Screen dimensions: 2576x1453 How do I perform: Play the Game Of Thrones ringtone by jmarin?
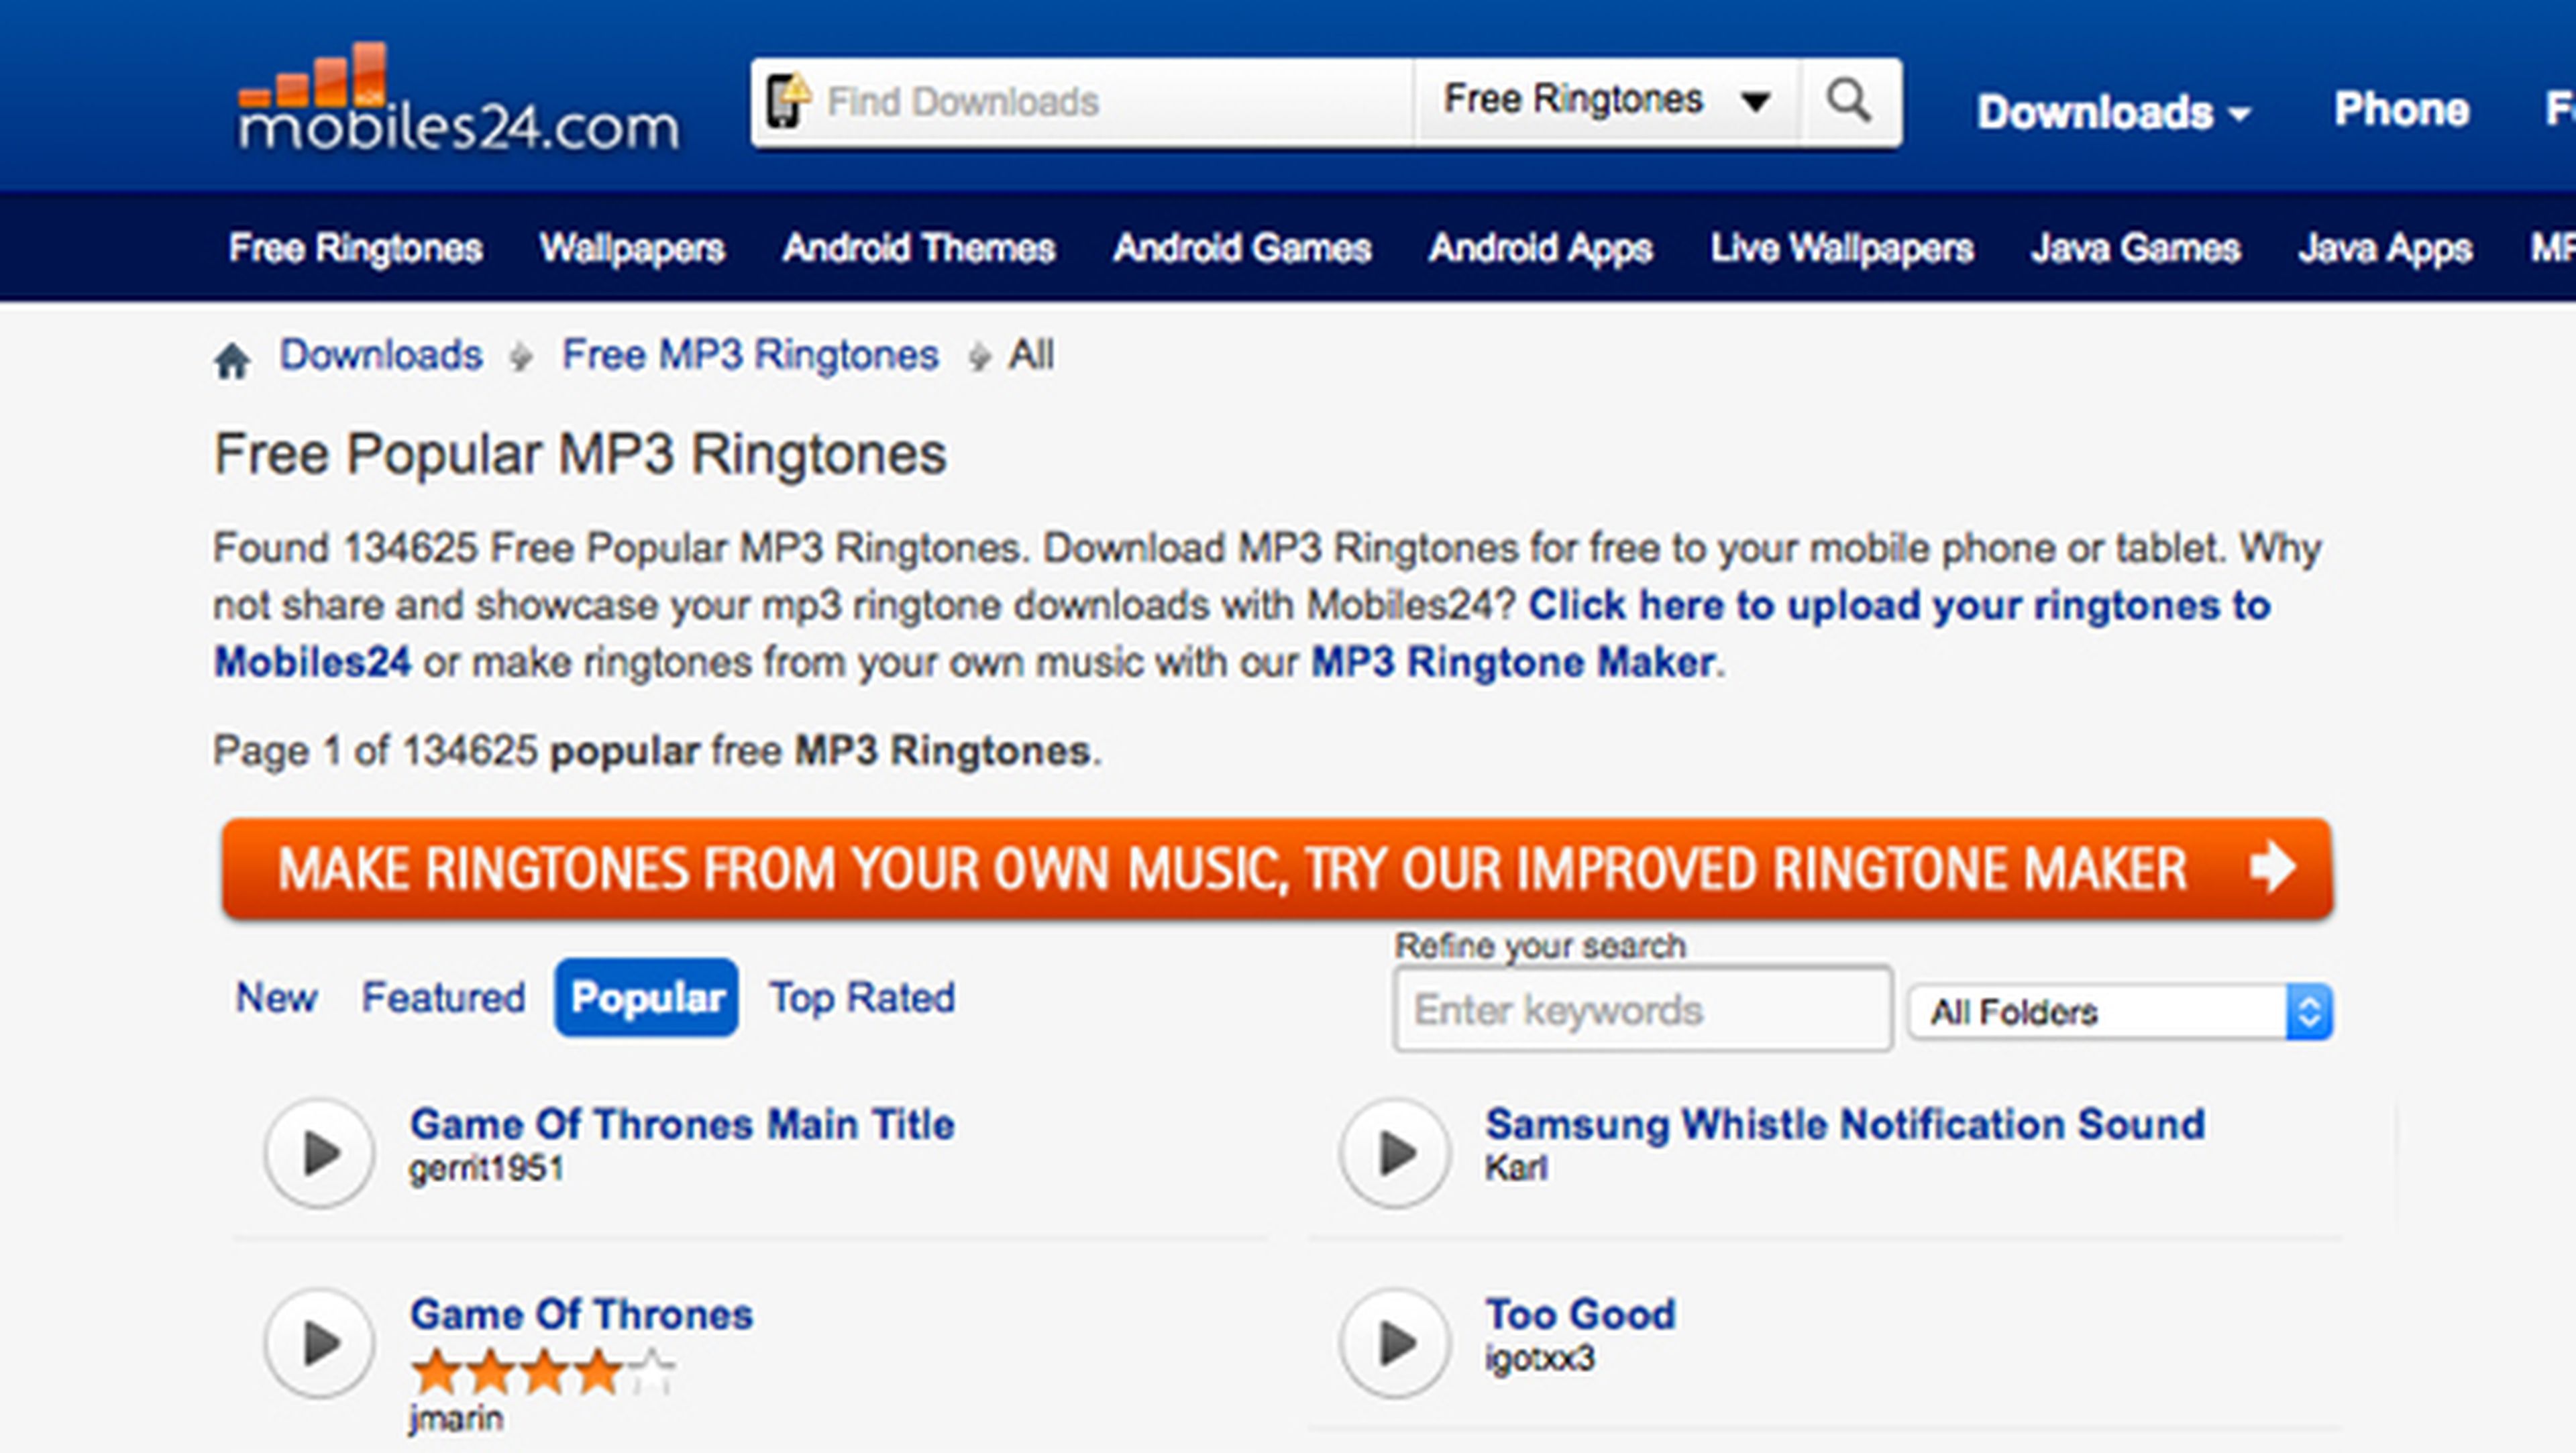pos(319,1343)
